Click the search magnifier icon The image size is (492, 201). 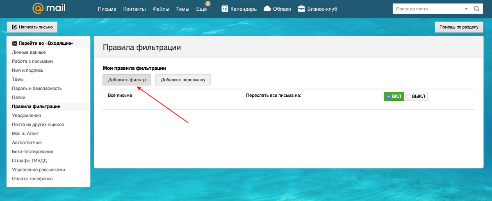[476, 9]
